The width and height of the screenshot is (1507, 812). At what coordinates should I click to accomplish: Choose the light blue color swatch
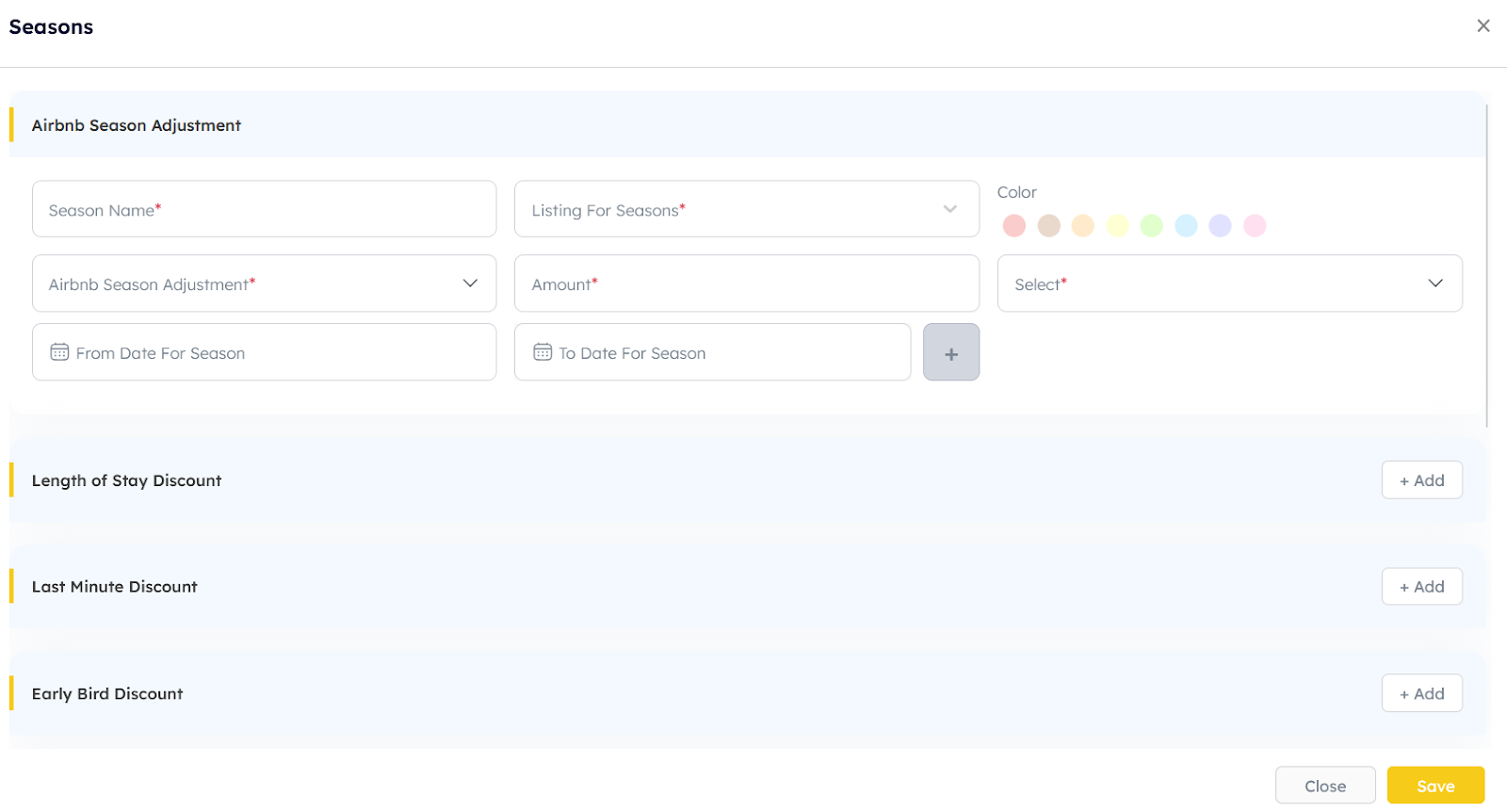[x=1187, y=225]
